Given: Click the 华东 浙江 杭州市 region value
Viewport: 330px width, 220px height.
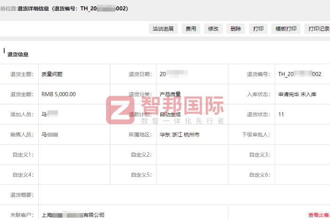Looking at the screenshot, I should pyautogui.click(x=180, y=134).
